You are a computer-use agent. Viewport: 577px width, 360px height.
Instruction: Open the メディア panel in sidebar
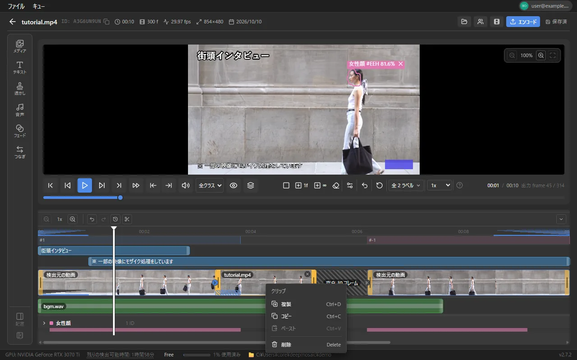[x=20, y=47]
